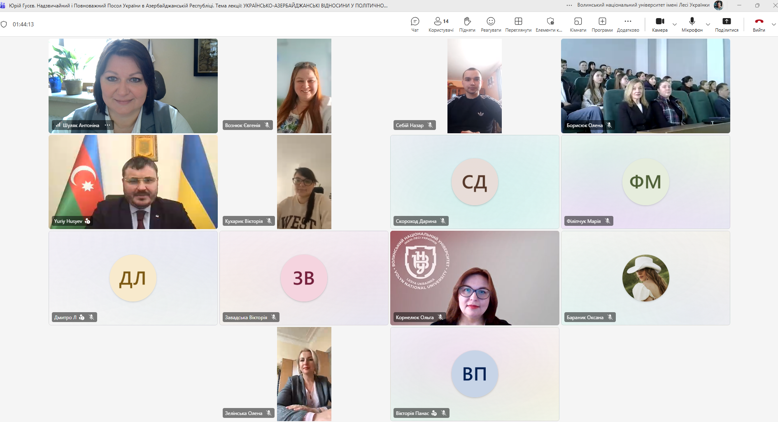
Task: Click the profile avatar in title bar
Action: coord(718,5)
